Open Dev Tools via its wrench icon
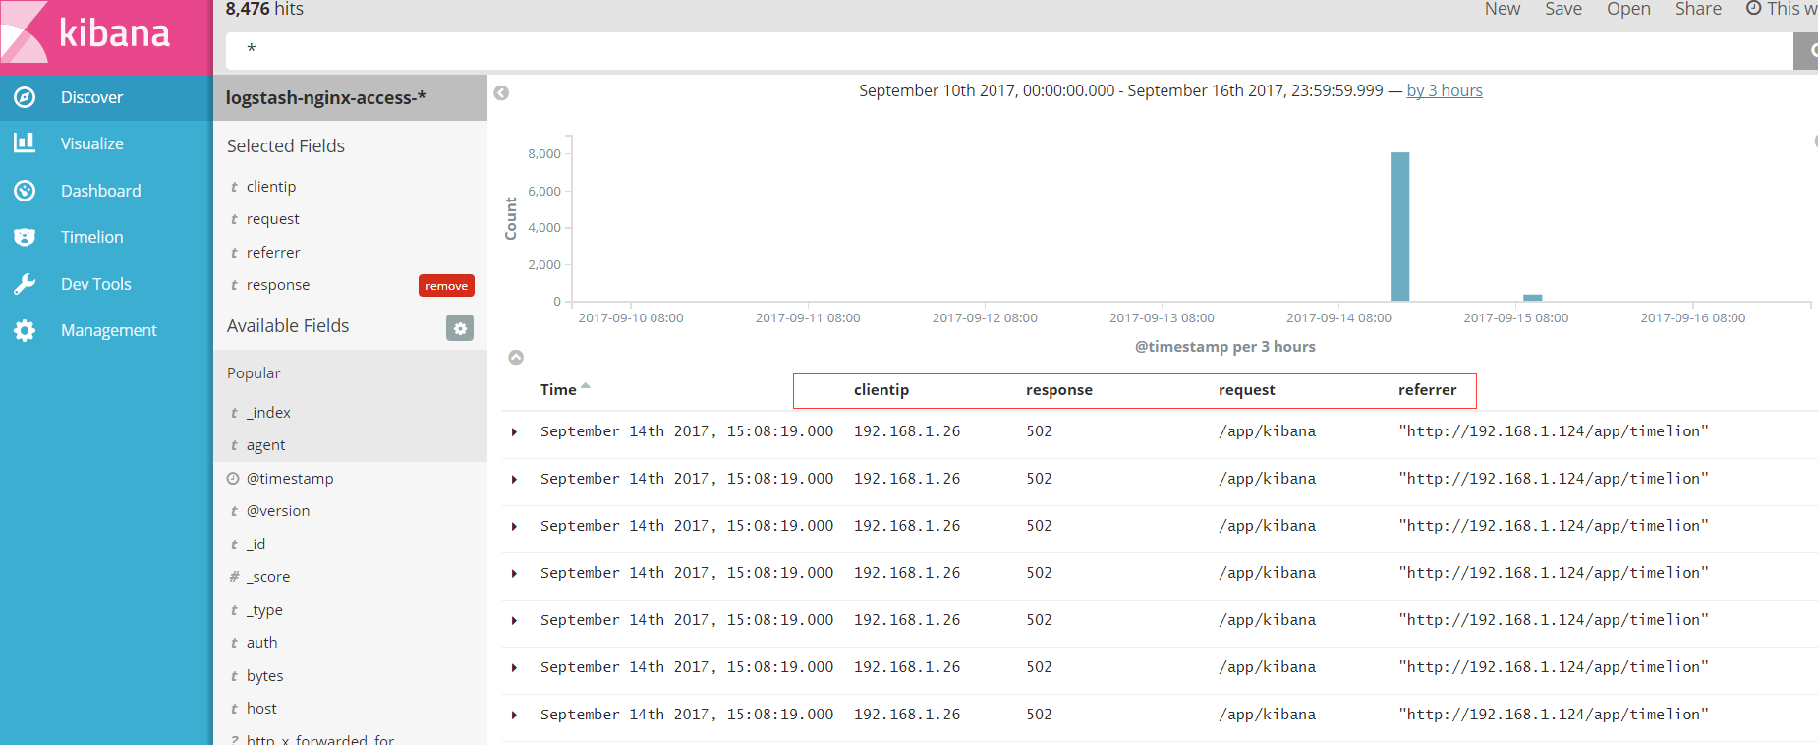This screenshot has height=745, width=1818. pos(25,284)
